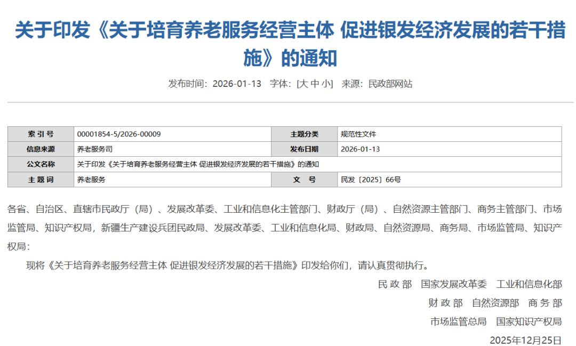
Task: Set font size to 大 (large)
Action: pos(303,84)
